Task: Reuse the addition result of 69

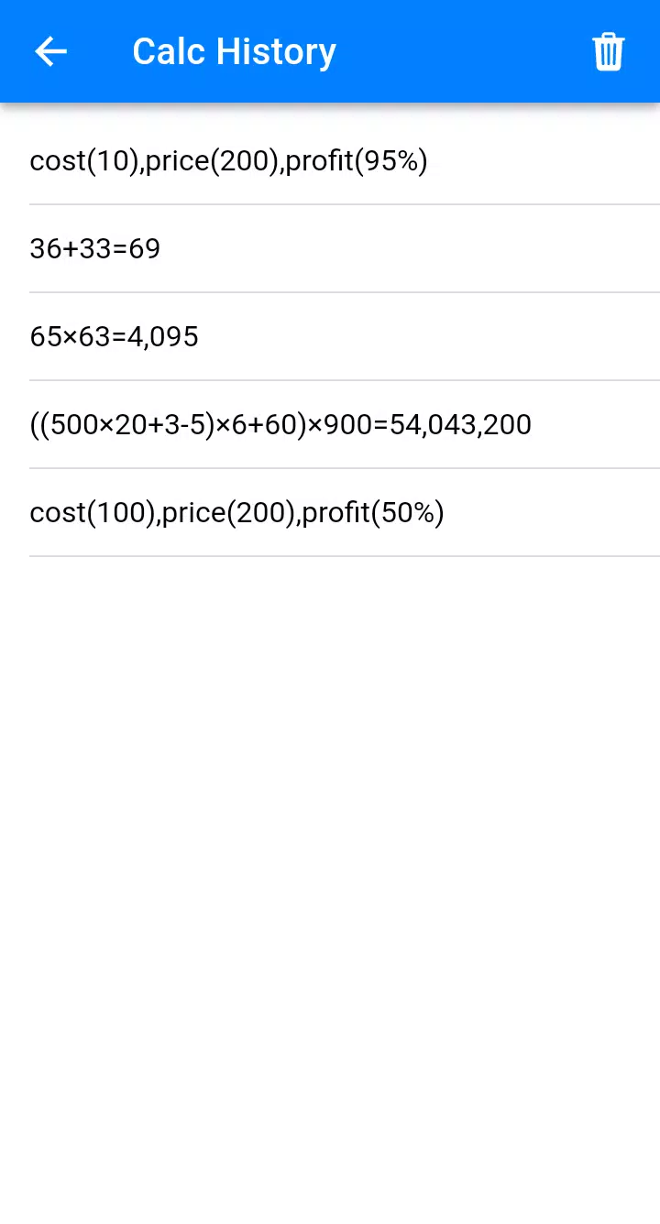Action: (95, 248)
